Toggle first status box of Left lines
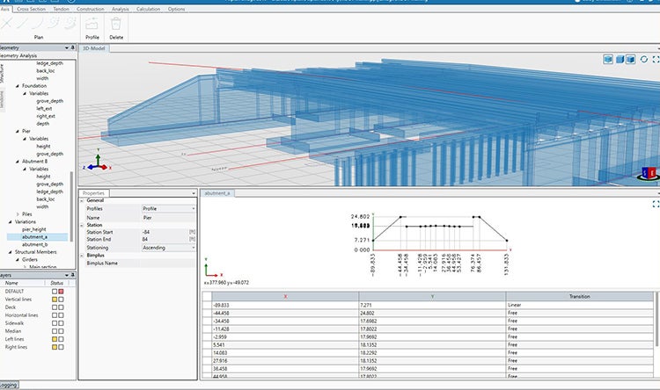660x390 pixels. point(55,339)
